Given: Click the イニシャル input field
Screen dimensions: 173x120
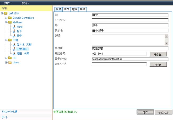Looking at the screenshot, I should coord(130,20).
